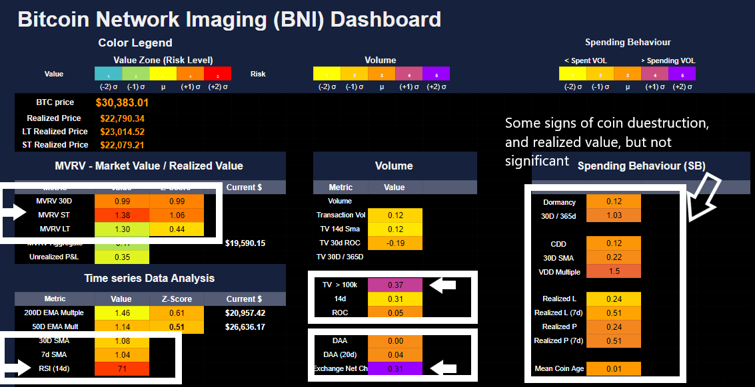The height and width of the screenshot is (387, 755).
Task: Select the 14d value 0.31 under TV > 100k
Action: [395, 299]
